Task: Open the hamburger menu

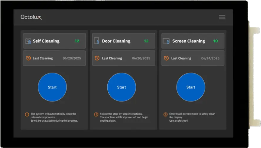Action: click(222, 17)
